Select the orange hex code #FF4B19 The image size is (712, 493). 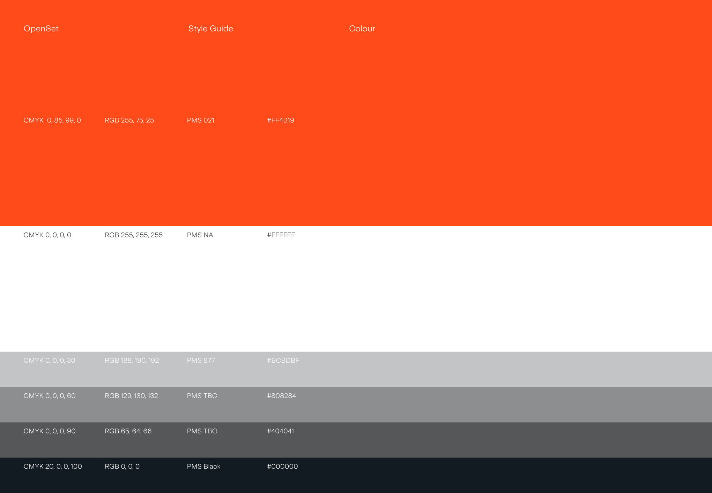[280, 120]
